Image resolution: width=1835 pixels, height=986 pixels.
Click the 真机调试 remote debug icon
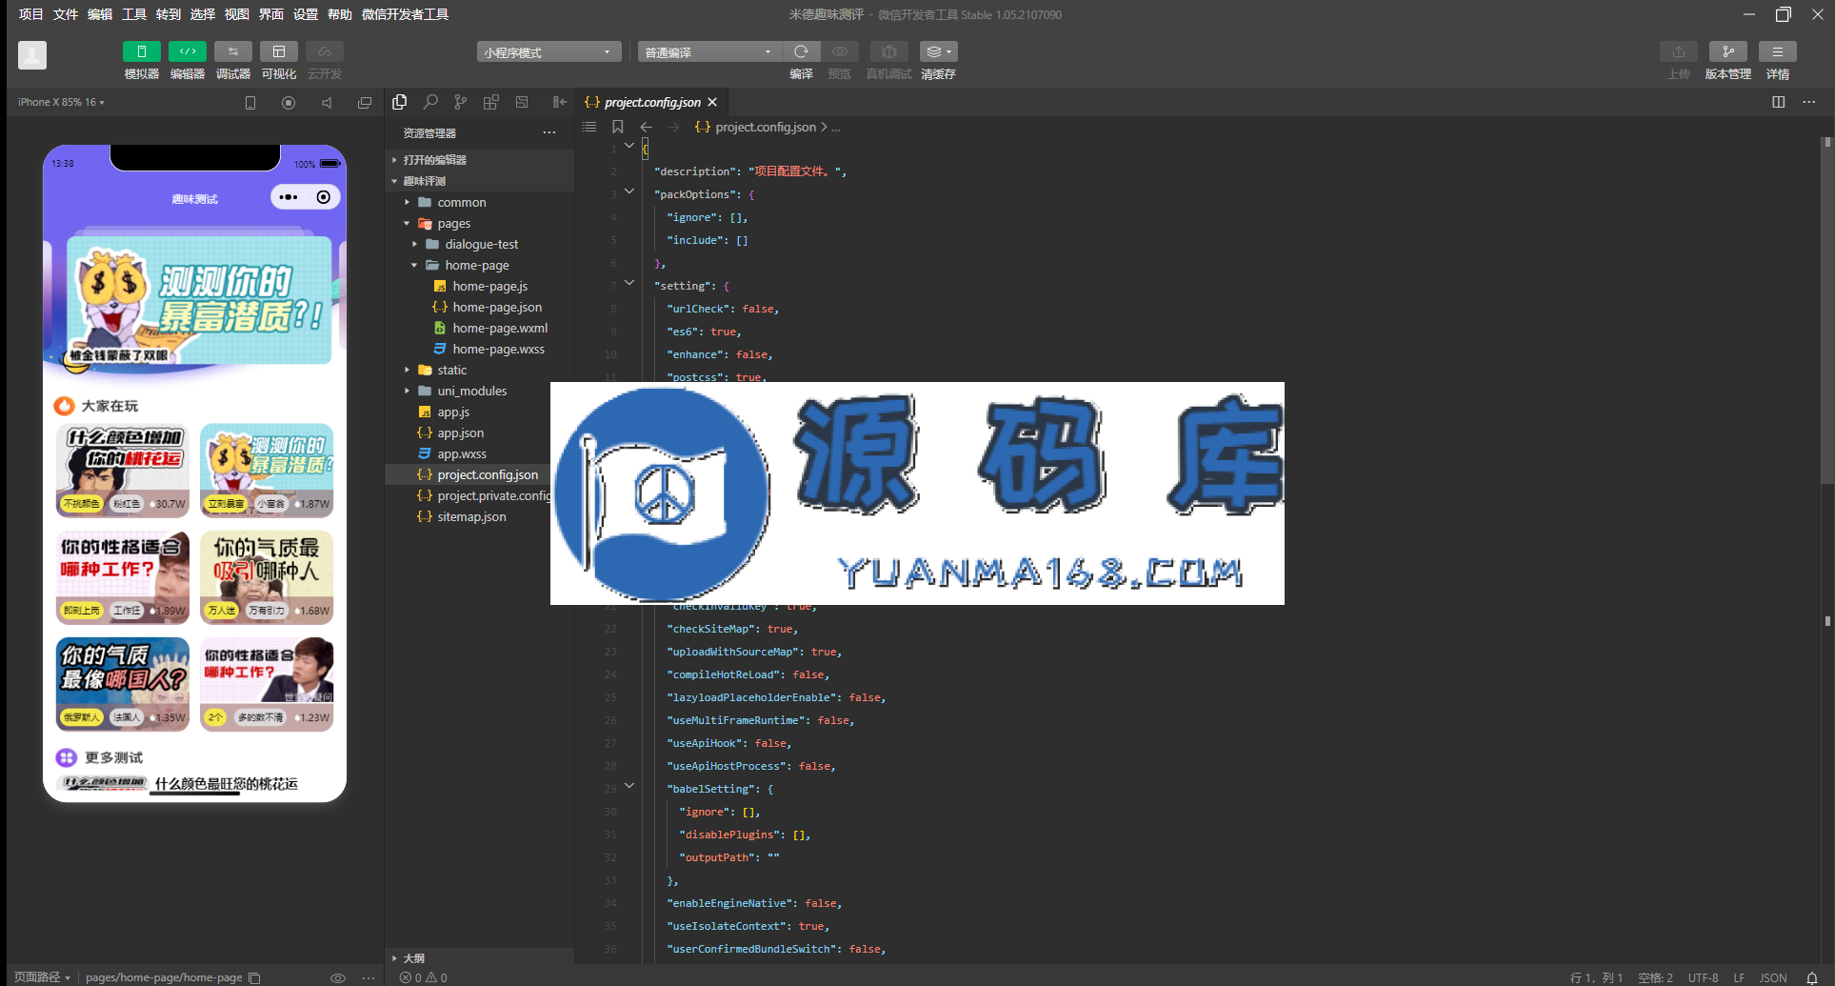pos(888,51)
